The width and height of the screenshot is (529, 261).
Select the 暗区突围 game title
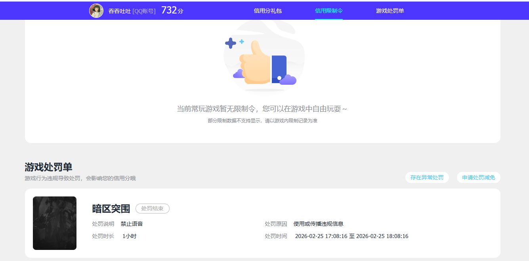coord(111,208)
